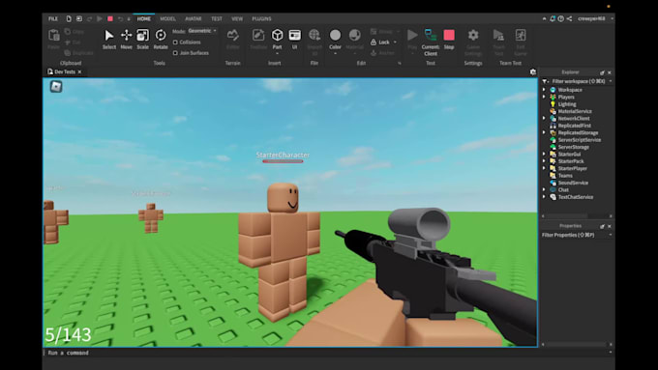Select SoundService in Explorer
The width and height of the screenshot is (658, 370).
[x=573, y=183]
